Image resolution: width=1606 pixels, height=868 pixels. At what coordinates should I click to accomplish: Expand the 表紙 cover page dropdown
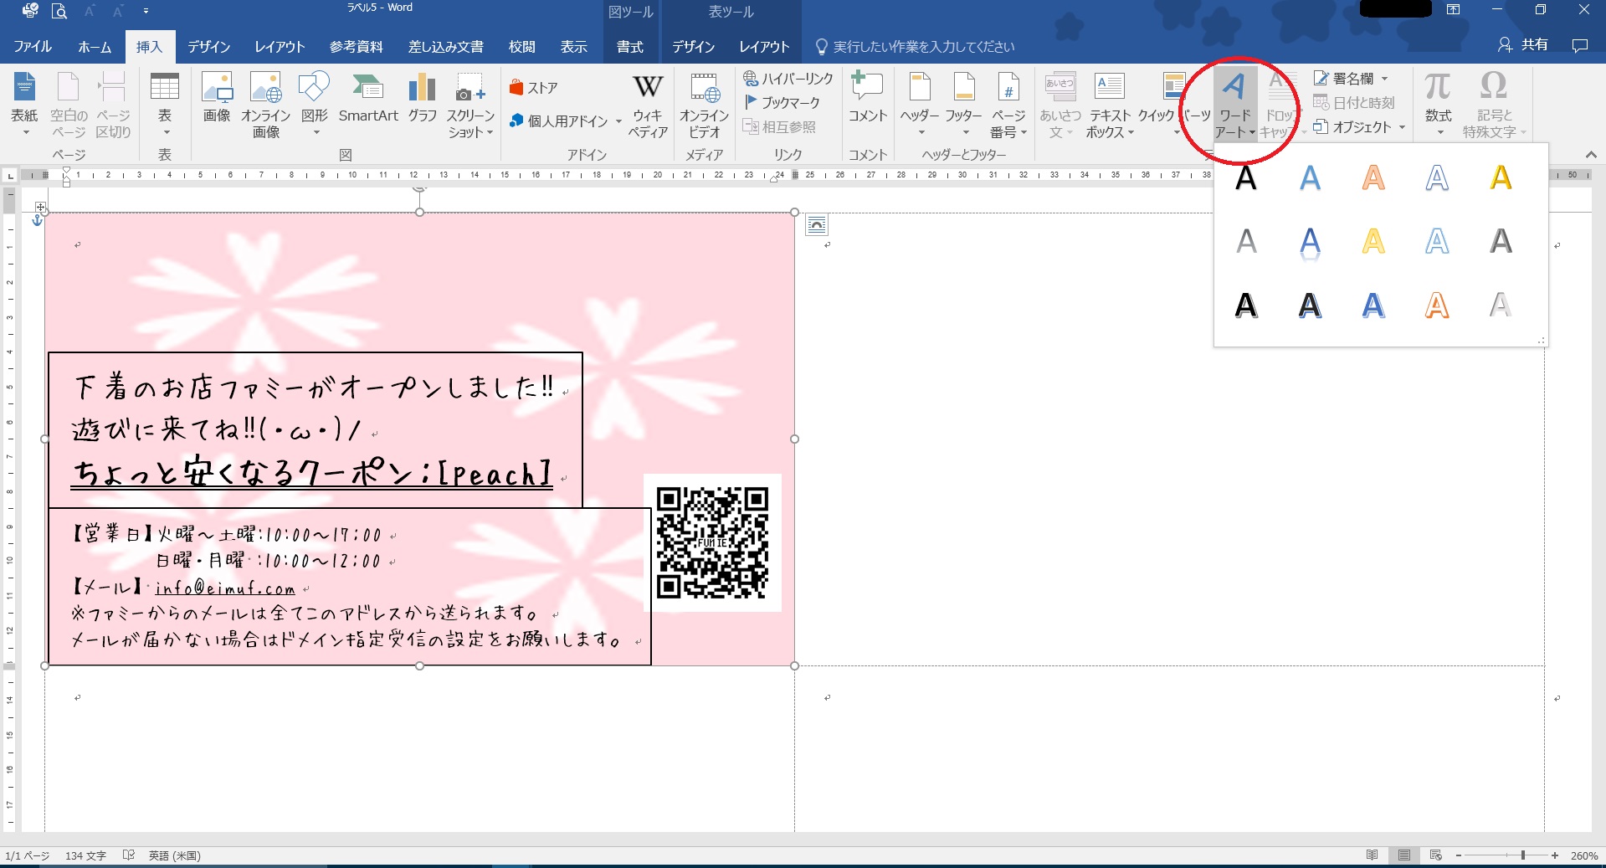(x=24, y=132)
